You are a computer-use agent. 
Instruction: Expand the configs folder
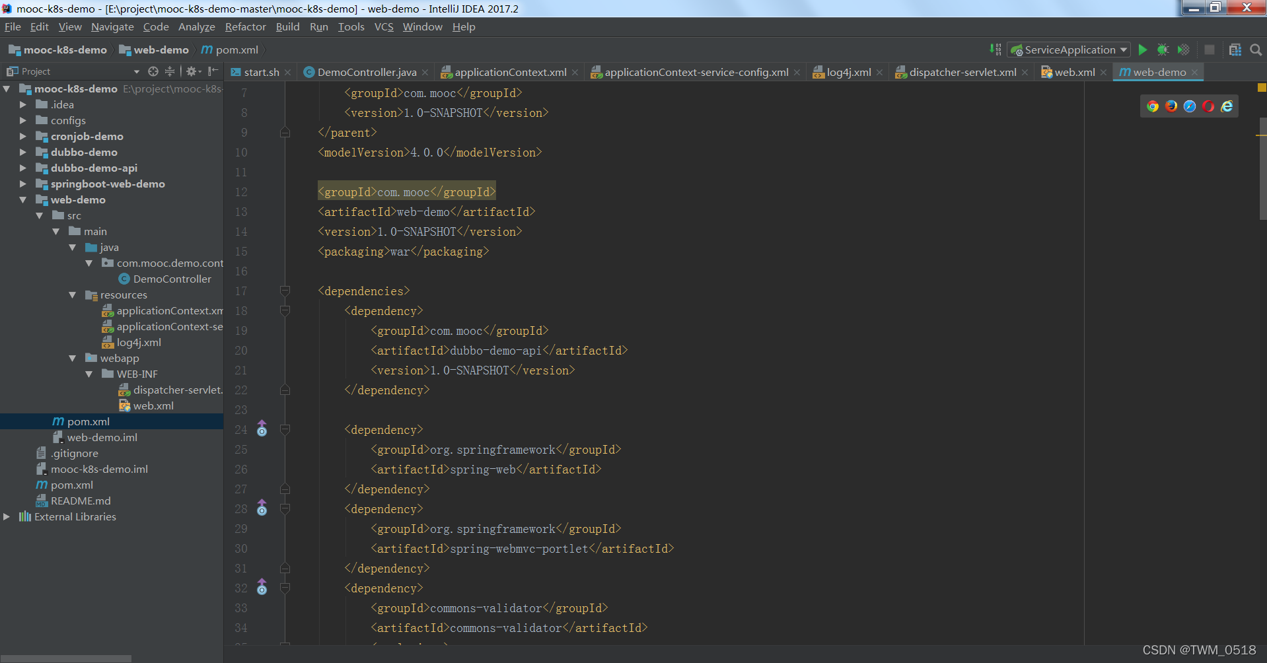point(23,120)
